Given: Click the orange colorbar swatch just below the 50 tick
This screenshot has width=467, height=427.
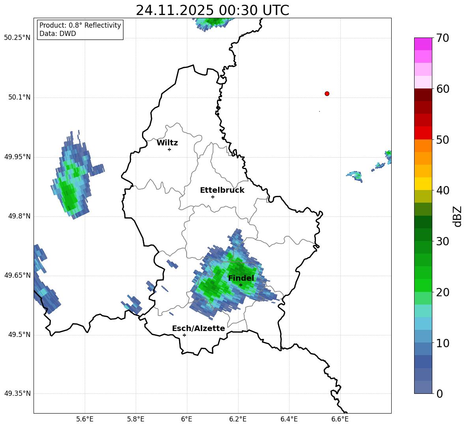Looking at the screenshot, I should click(x=423, y=145).
